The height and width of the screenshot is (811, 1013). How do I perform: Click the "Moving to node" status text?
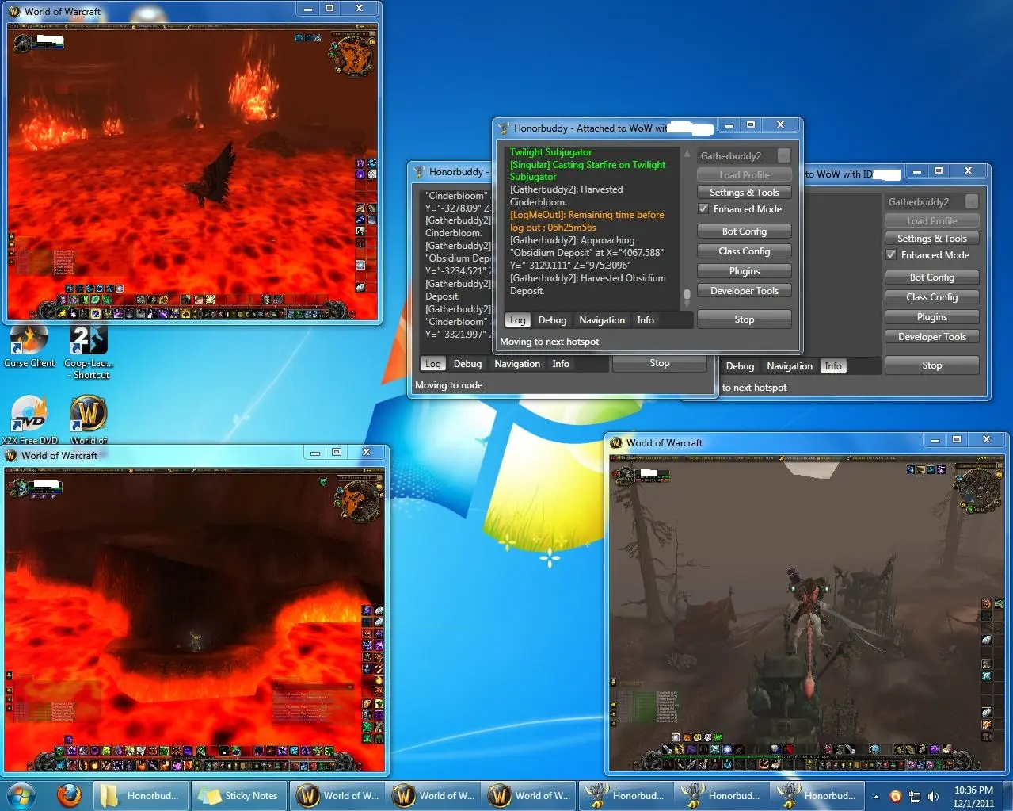(x=448, y=385)
